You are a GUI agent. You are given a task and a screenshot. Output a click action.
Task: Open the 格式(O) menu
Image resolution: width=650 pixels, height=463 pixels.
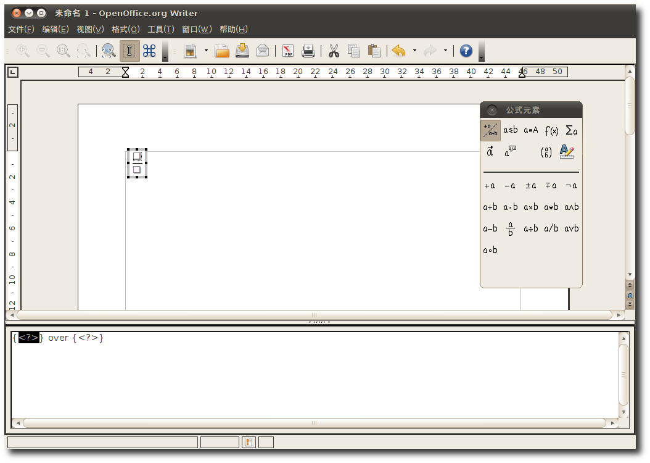coord(126,29)
